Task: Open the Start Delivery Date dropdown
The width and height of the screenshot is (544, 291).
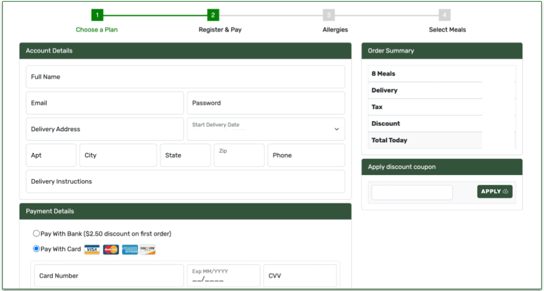Action: coord(266,129)
